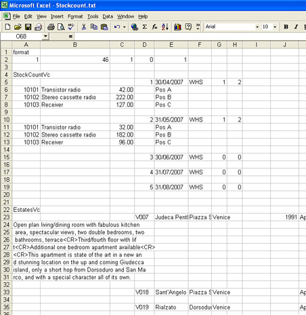Open the Tools menu

(93, 16)
